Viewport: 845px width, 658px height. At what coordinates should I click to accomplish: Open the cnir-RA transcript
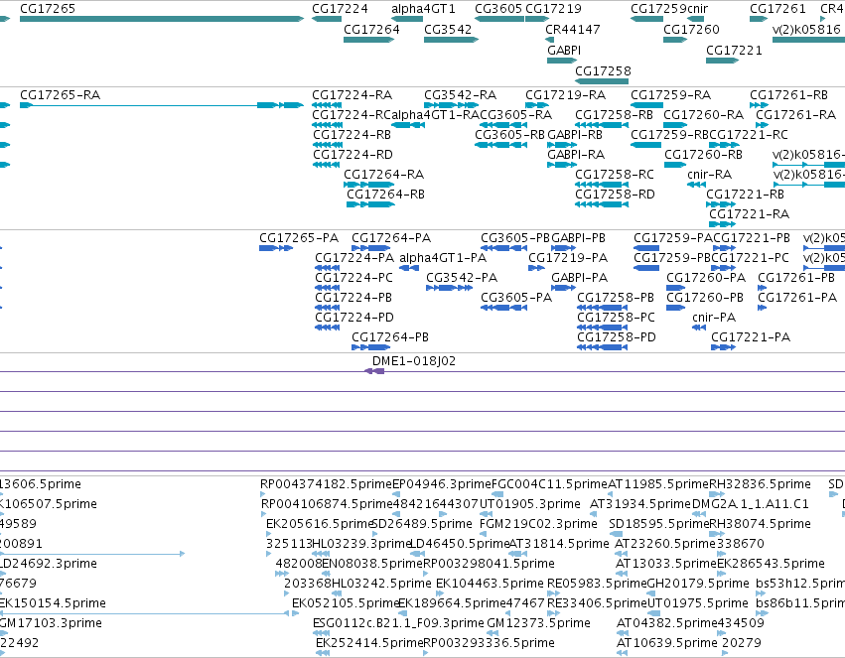(696, 185)
